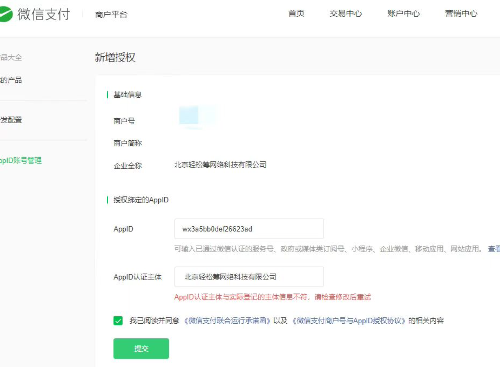Image resolution: width=500 pixels, height=367 pixels.
Task: Click the 商户简称 label
Action: pyautogui.click(x=128, y=143)
